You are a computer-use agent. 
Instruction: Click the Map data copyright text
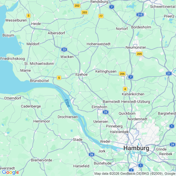[x=135, y=174]
